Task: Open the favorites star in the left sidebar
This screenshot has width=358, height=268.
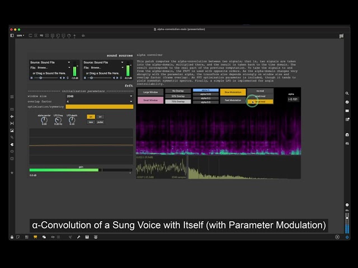Action: [x=12, y=173]
